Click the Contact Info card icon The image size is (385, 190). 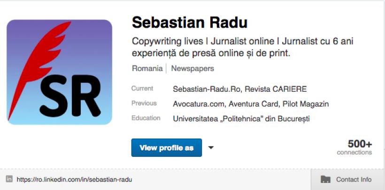pyautogui.click(x=325, y=179)
